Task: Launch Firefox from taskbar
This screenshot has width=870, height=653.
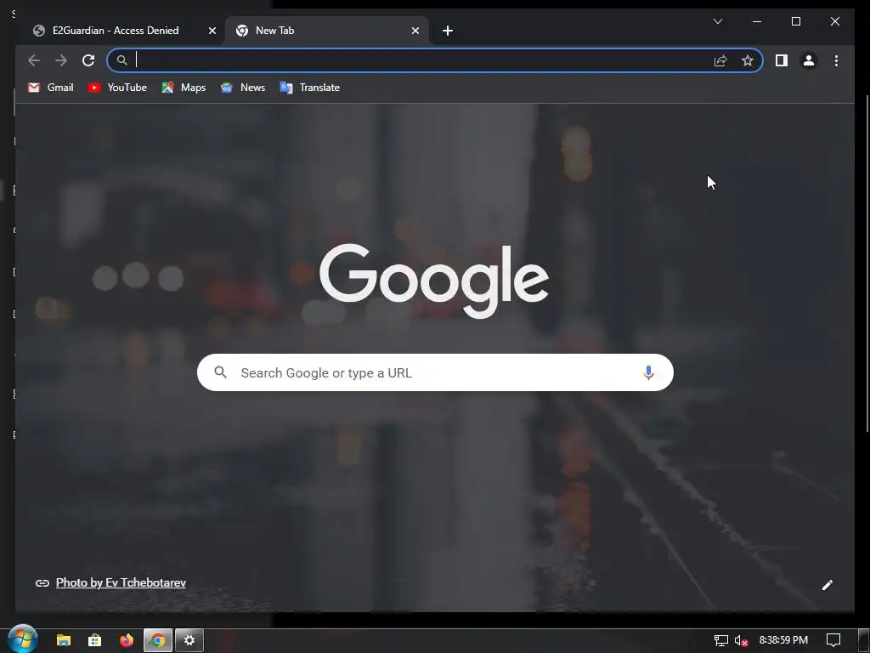Action: point(127,640)
